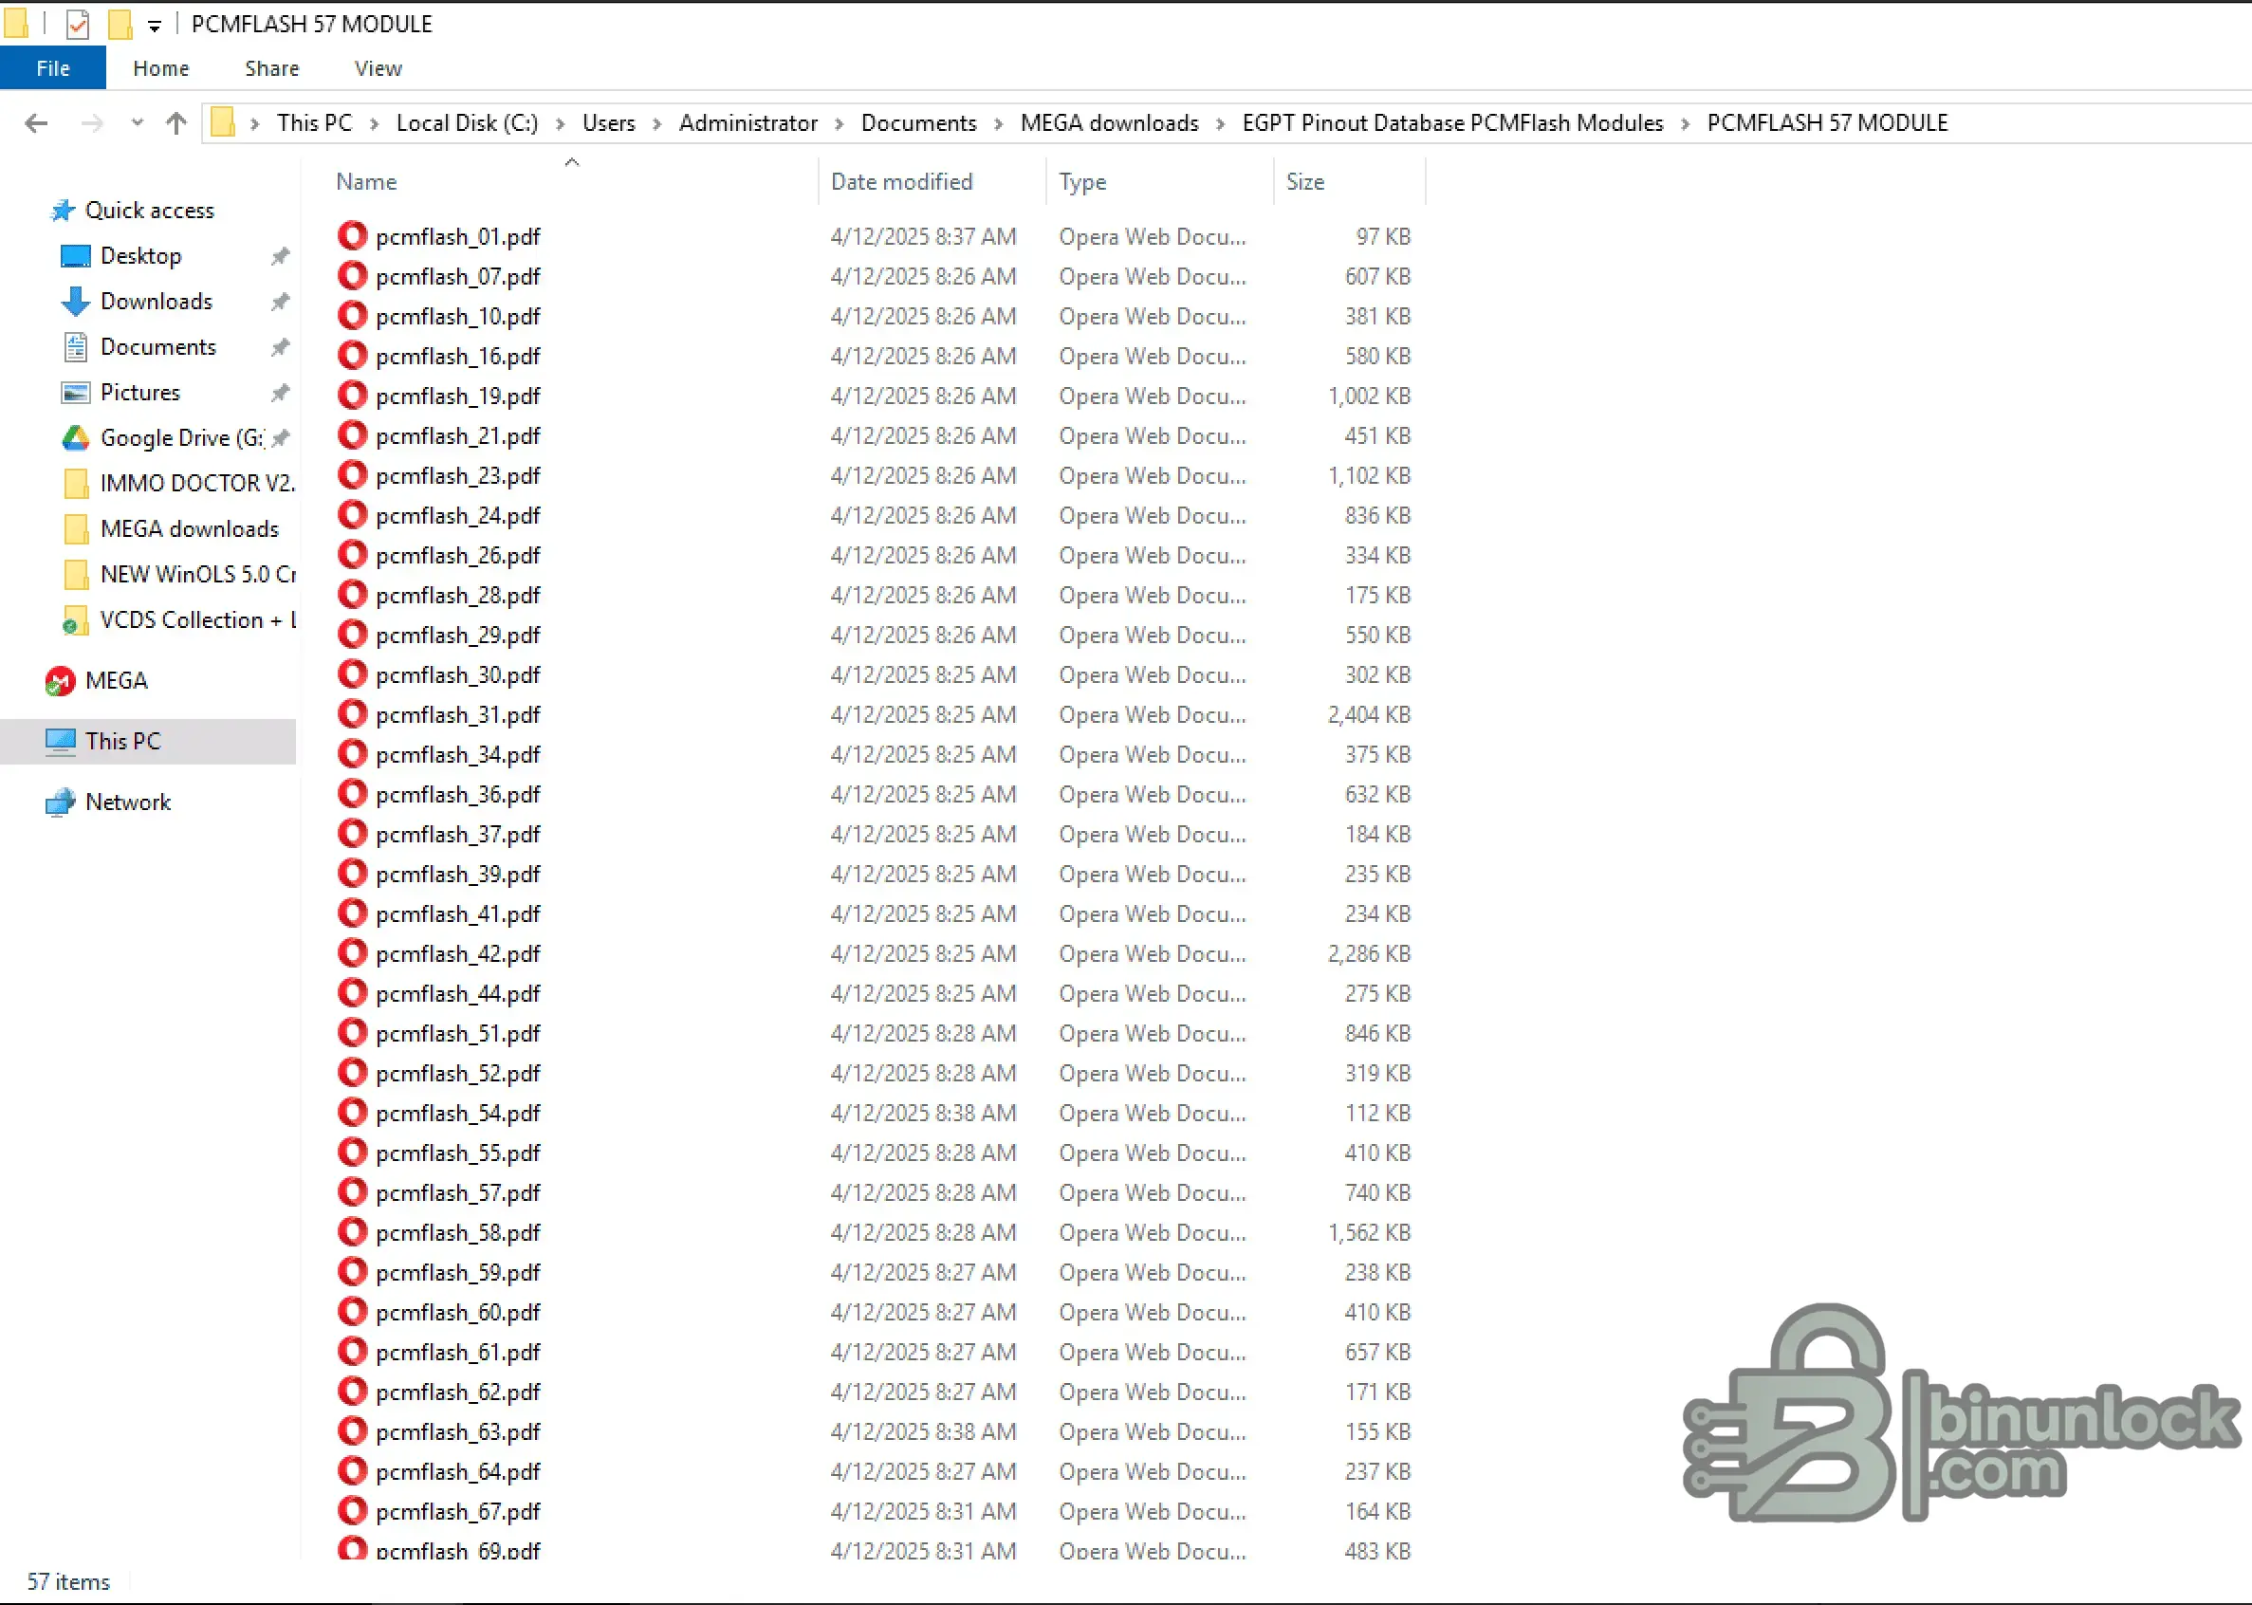Expand chevron after Documents breadcrumb
The image size is (2252, 1605).
[999, 123]
